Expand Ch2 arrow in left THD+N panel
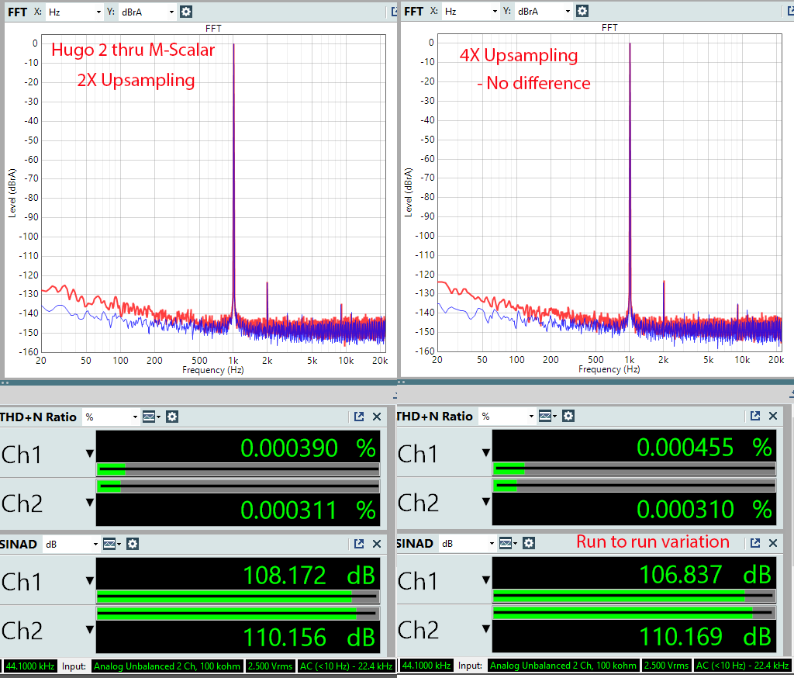 coord(90,502)
